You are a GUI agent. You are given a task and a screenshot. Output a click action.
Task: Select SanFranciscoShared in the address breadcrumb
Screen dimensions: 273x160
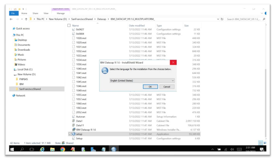82,19
